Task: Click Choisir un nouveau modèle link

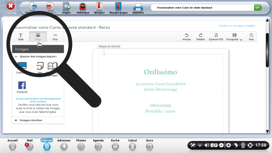Action: (x=237, y=26)
